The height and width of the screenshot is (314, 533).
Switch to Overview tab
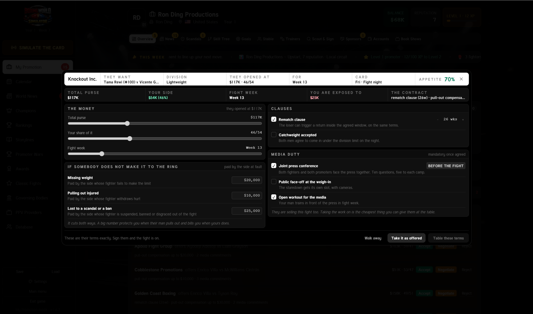[x=142, y=39]
